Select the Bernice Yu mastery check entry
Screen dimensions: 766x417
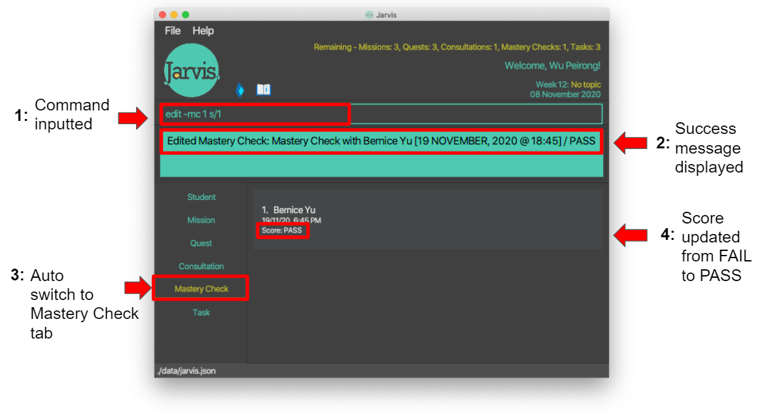click(x=427, y=220)
